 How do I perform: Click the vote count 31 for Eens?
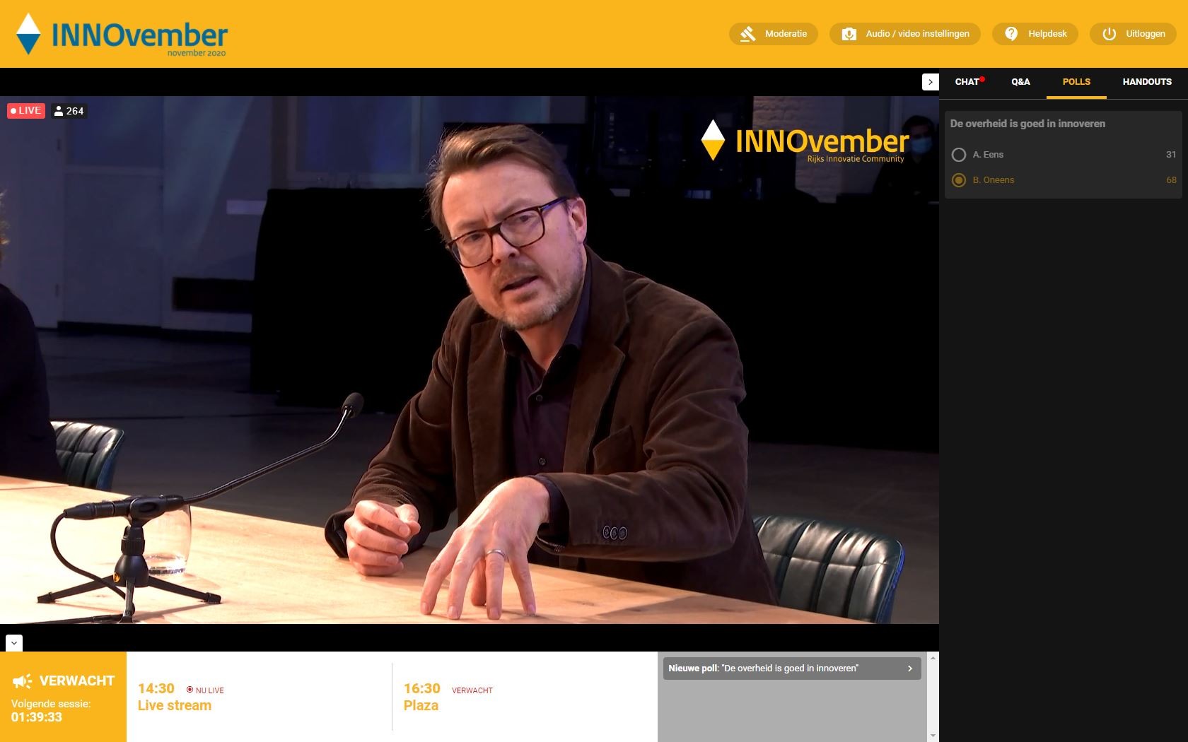(1171, 155)
